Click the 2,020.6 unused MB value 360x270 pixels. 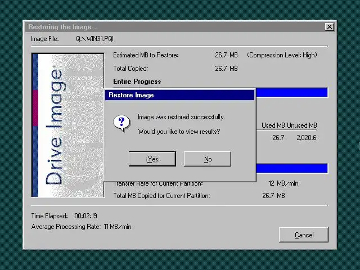306,138
